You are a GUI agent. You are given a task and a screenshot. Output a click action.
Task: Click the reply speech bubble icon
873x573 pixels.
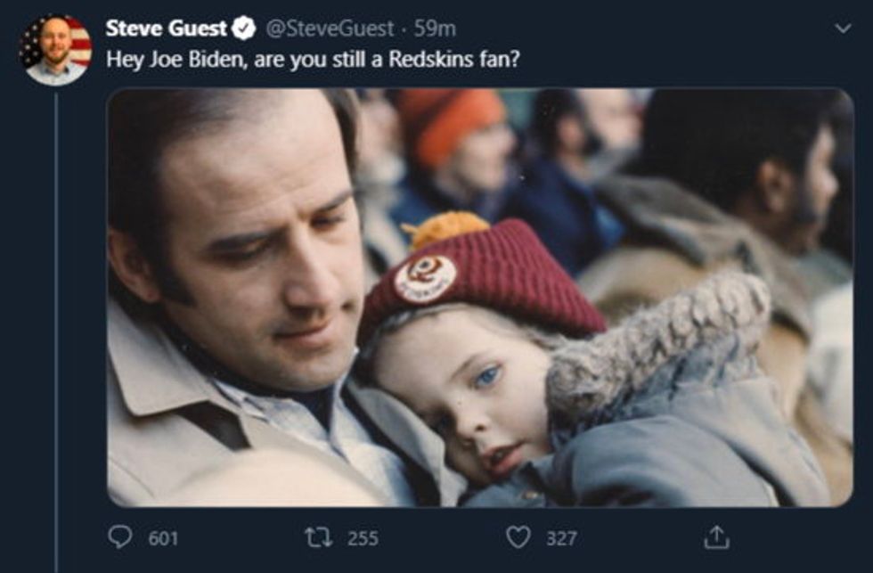coord(120,537)
